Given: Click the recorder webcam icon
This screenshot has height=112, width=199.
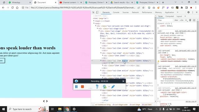Looking at the screenshot, I should pos(104,86).
